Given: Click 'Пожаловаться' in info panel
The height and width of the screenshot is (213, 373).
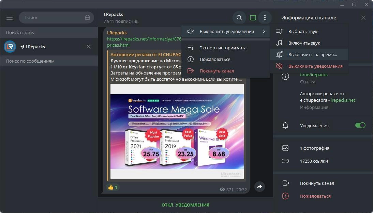Looking at the screenshot, I should tap(315, 196).
